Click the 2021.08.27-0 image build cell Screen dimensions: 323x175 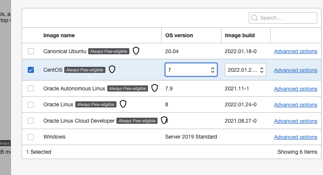240,121
